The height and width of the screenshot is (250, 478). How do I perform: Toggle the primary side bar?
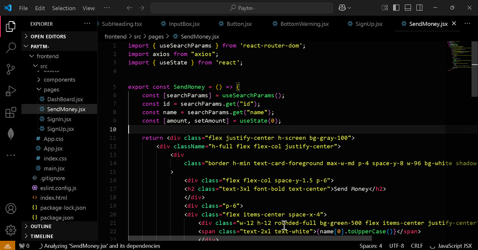click(x=396, y=8)
